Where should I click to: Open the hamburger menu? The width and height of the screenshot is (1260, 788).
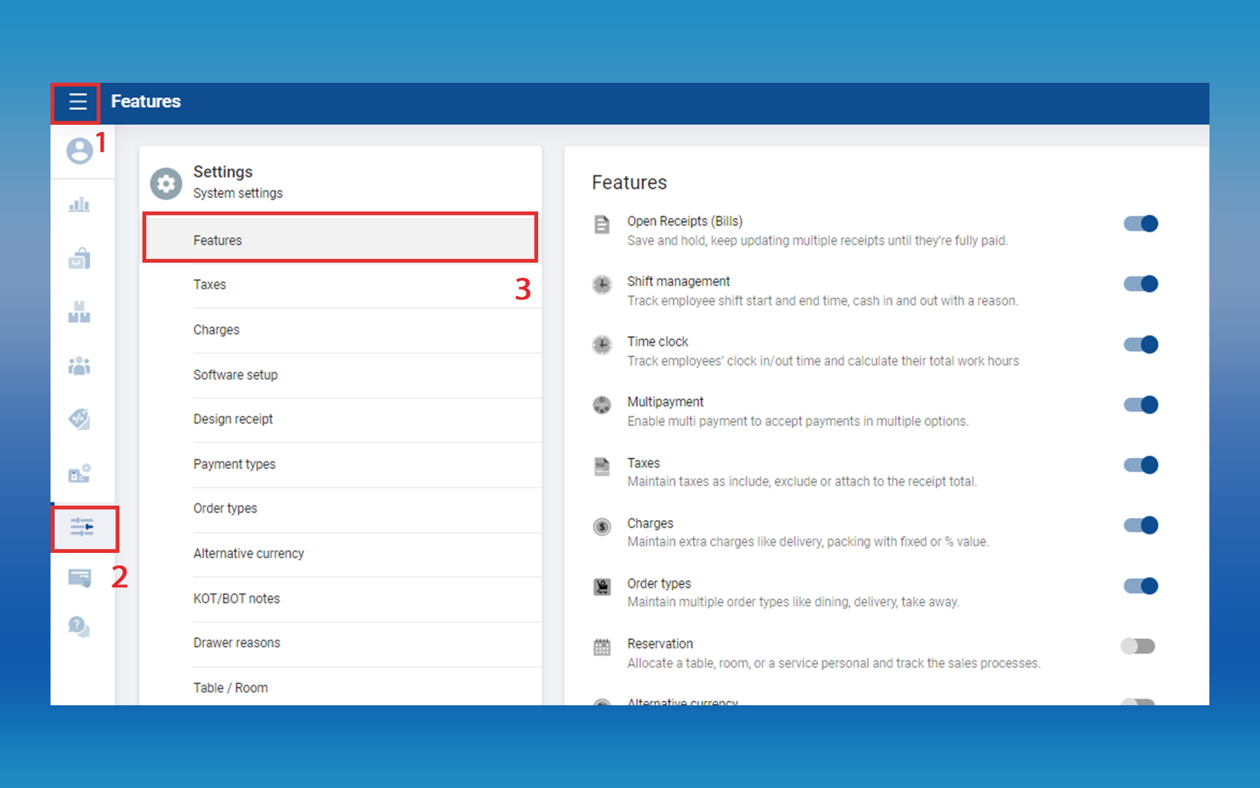tap(77, 102)
